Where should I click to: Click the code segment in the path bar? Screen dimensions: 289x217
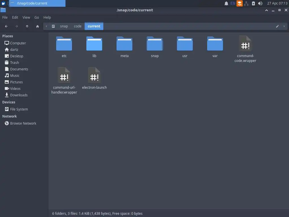tap(78, 26)
